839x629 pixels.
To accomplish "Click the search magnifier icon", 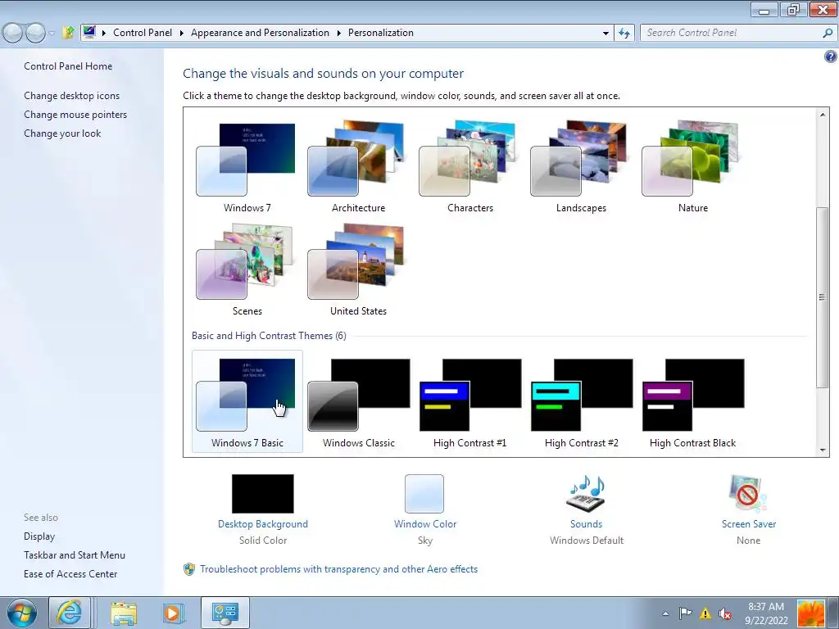I will pyautogui.click(x=828, y=33).
